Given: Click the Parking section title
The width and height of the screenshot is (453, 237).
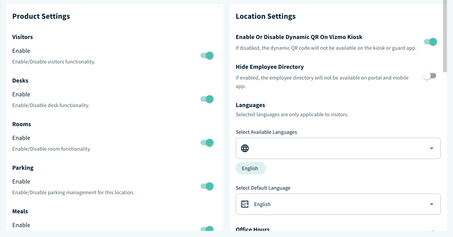Looking at the screenshot, I should pos(23,168).
